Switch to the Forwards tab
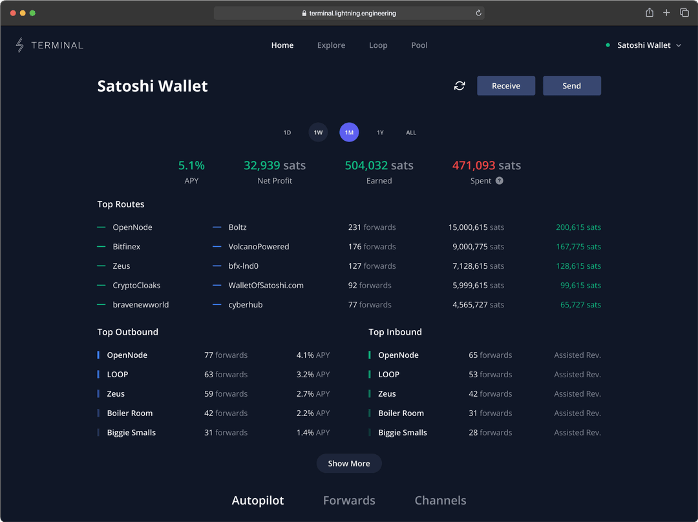698x522 pixels. click(x=349, y=500)
